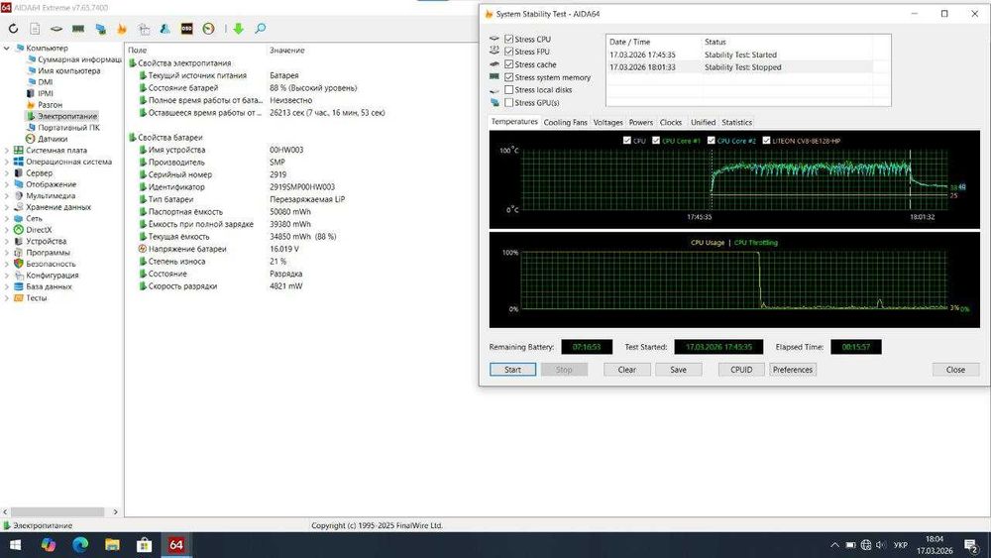Click the tree panel horizontal scrollbar
This screenshot has width=991, height=558.
[57, 511]
